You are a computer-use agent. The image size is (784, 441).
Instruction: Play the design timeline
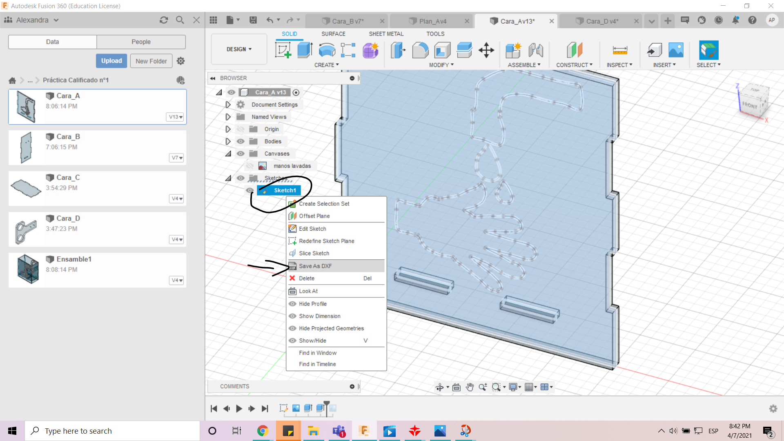click(x=239, y=408)
